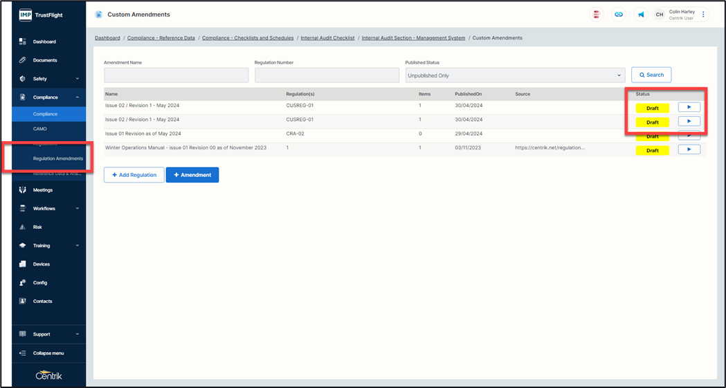Click Winter Operations Manual amendment name
726x388 pixels.
[185, 147]
